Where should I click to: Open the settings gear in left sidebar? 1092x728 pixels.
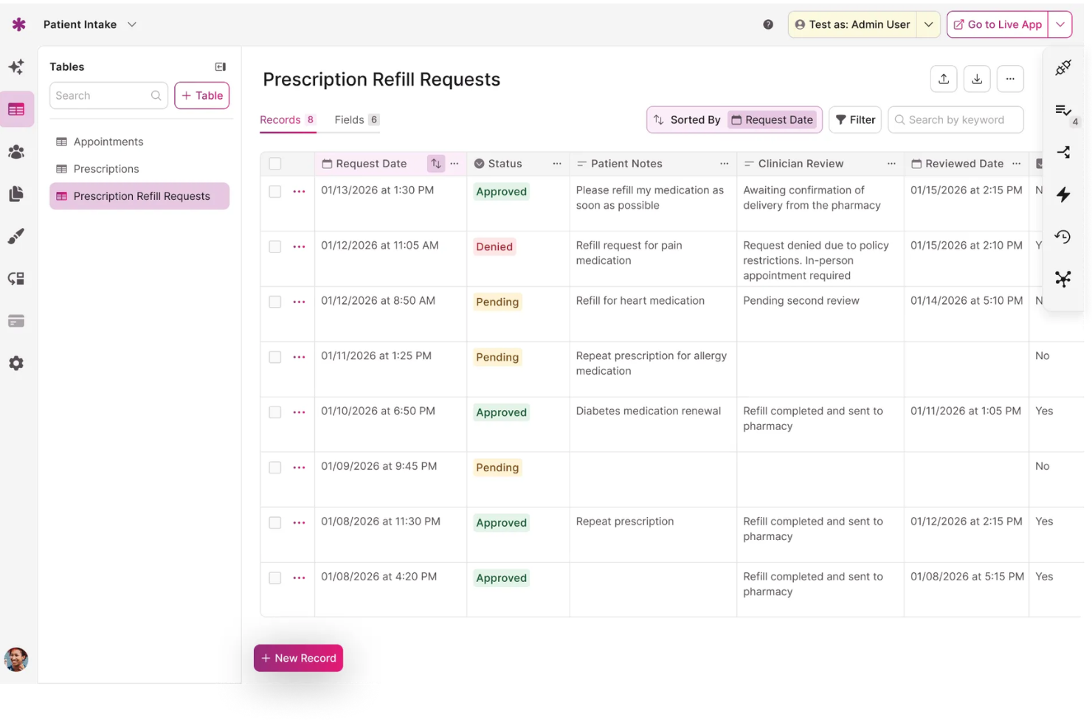16,364
